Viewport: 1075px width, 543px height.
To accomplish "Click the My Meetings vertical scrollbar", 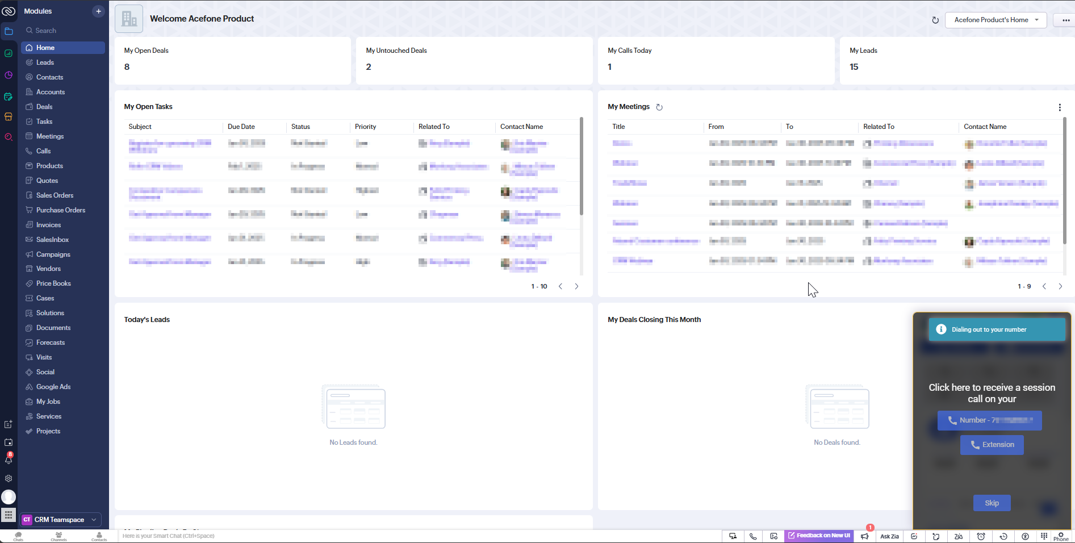I will [x=1065, y=181].
